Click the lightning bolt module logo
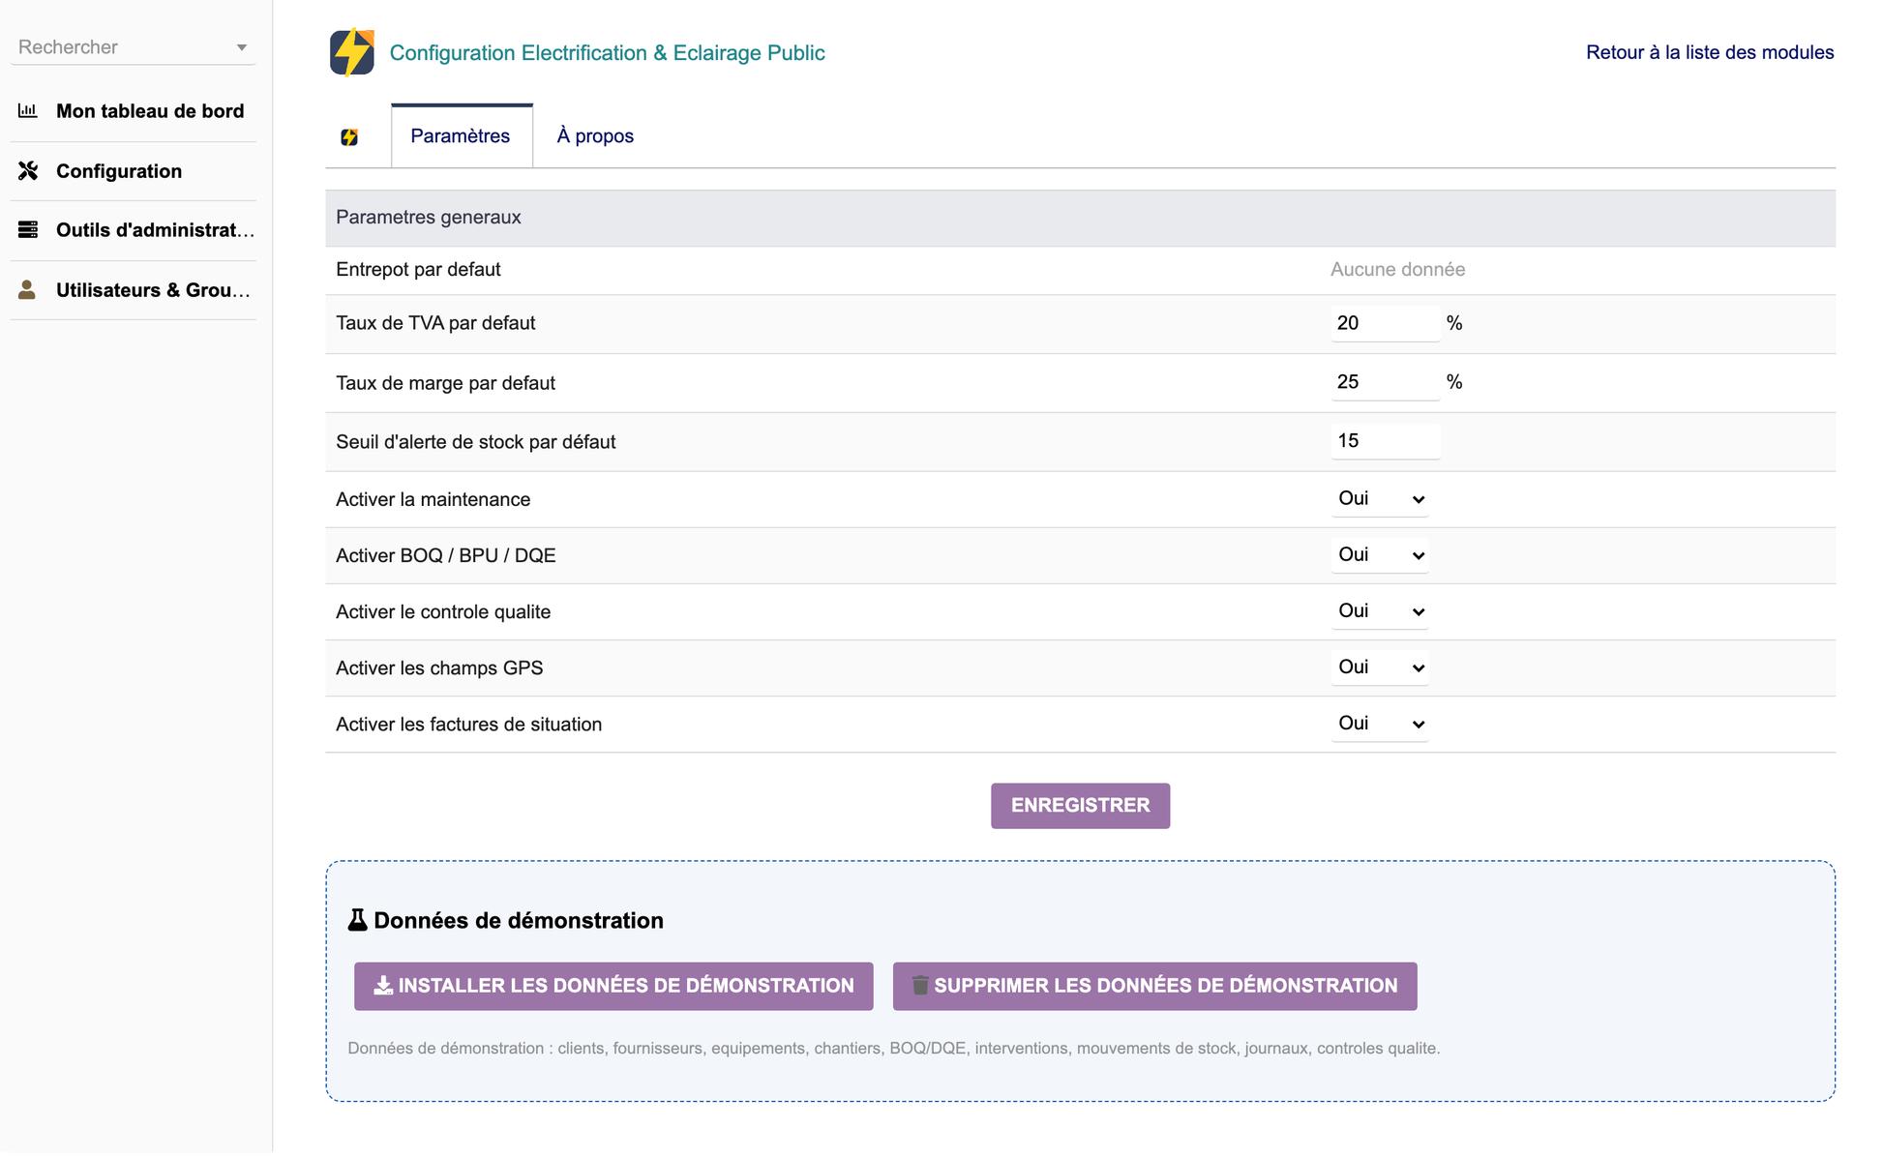Image resolution: width=1883 pixels, height=1157 pixels. [352, 52]
